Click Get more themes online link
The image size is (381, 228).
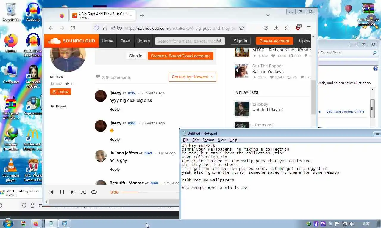(345, 111)
